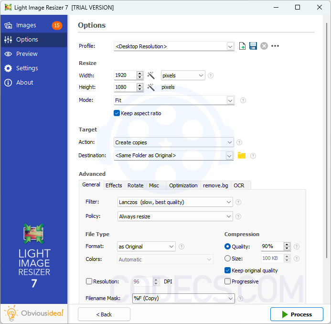Click the vertical scrollbar on right

click(x=326, y=140)
